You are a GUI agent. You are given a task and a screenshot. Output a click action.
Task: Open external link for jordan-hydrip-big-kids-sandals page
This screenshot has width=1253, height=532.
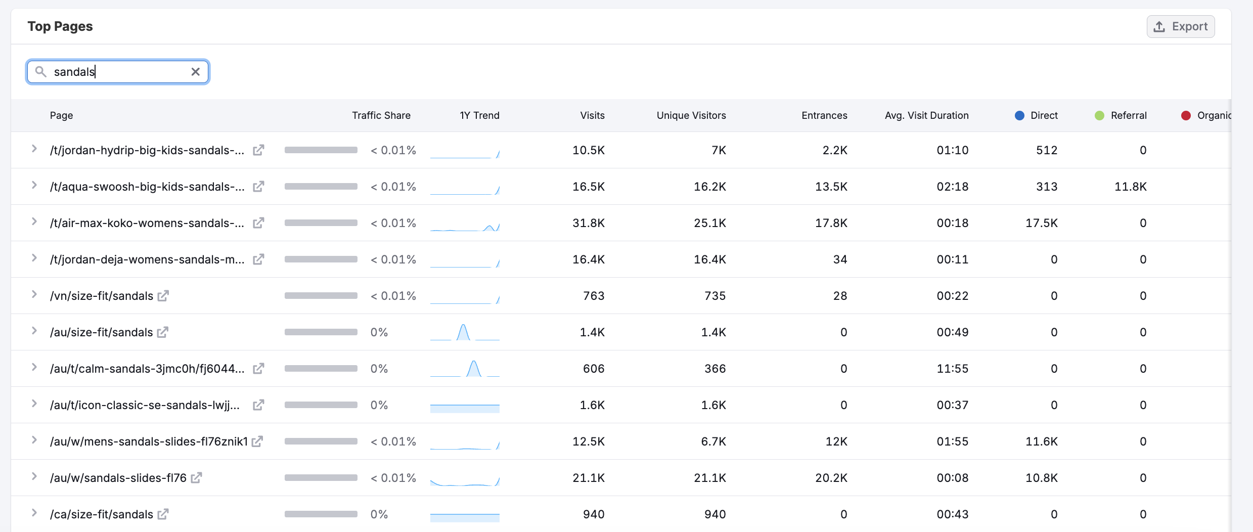pyautogui.click(x=258, y=150)
